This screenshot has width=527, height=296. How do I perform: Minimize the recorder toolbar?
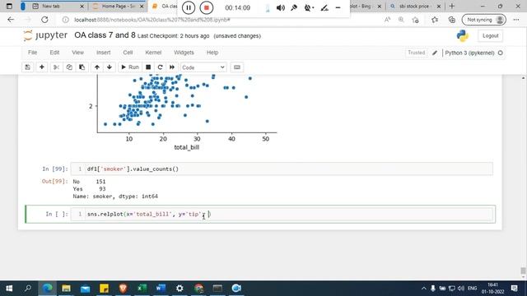(338, 7)
